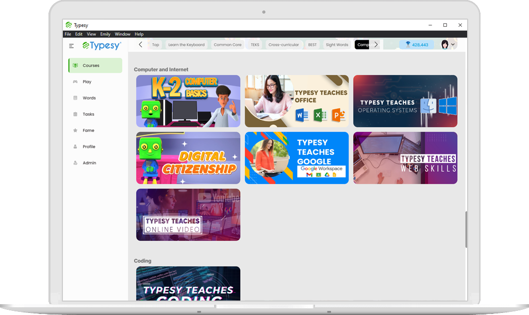The width and height of the screenshot is (529, 315).
Task: Click the Typesy logo in header
Action: click(102, 45)
